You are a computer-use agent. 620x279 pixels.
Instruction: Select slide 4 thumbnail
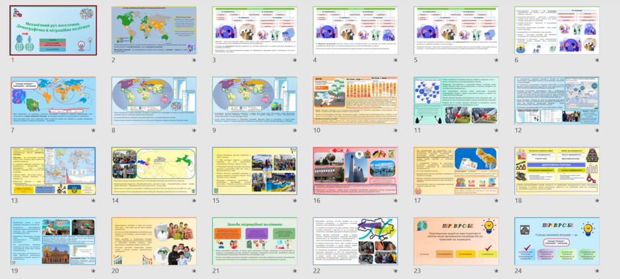pos(356,30)
